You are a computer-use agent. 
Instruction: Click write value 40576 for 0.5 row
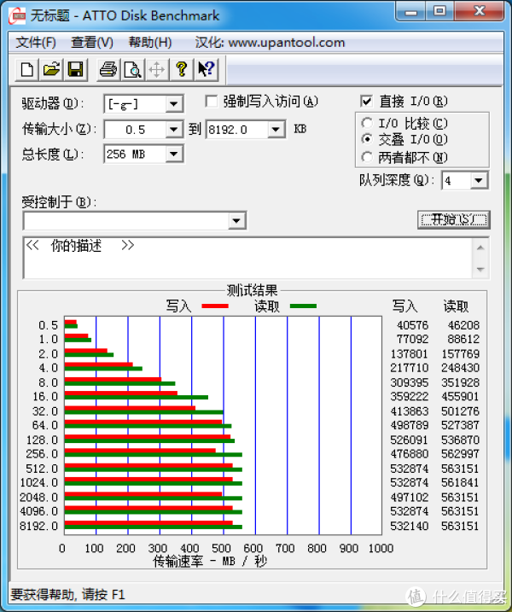coord(412,325)
